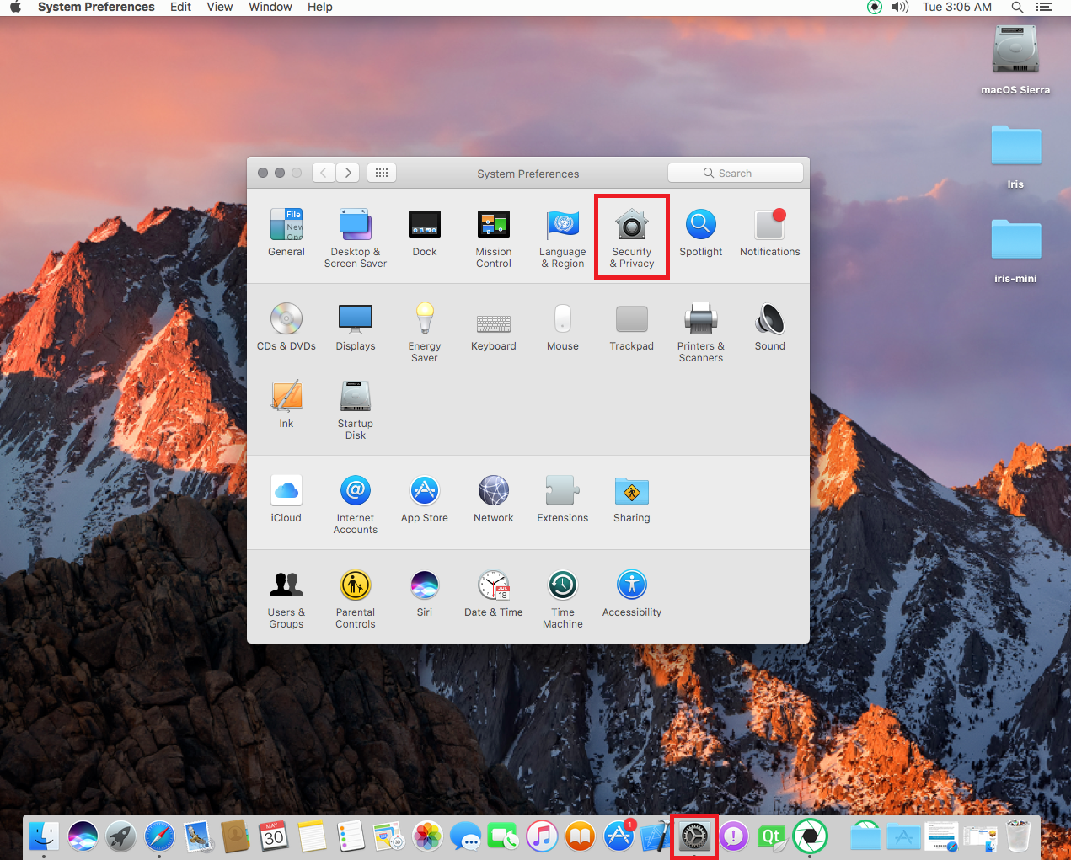Open Spotlight preferences
1071x860 pixels.
[701, 232]
